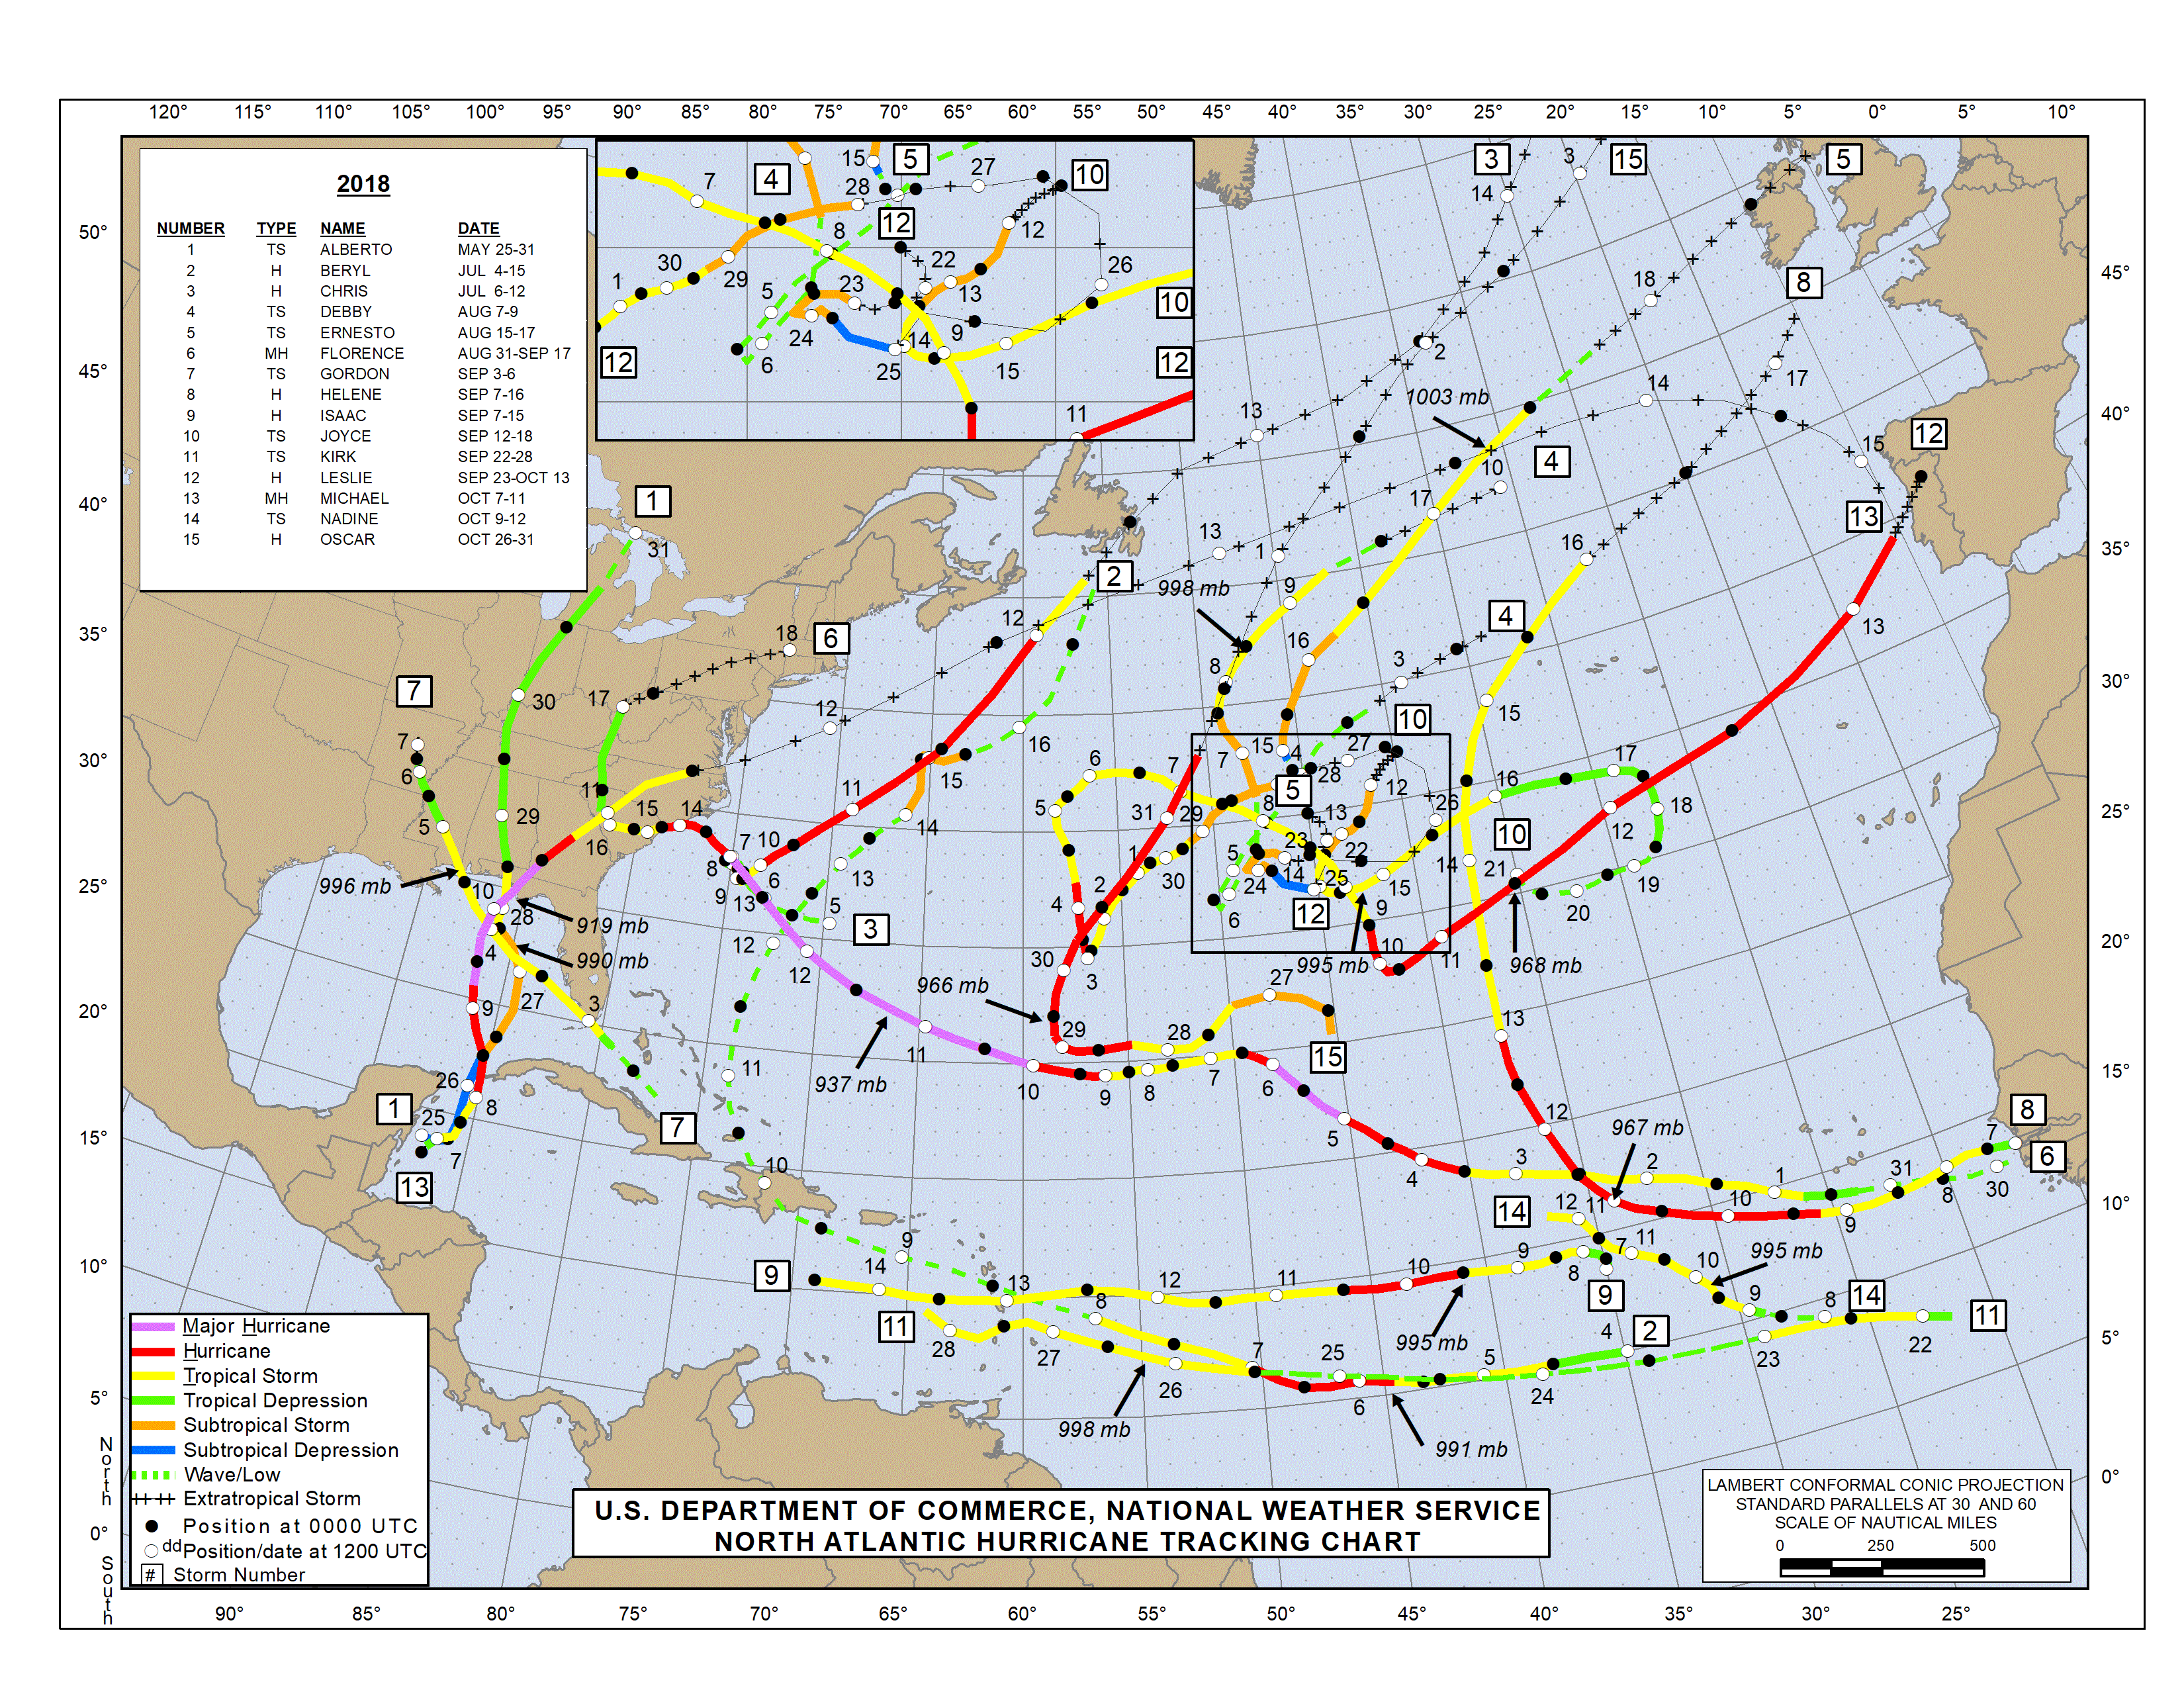The width and height of the screenshot is (2184, 1688).
Task: Click the storm number 9 box beside date 14
Action: point(771,1275)
